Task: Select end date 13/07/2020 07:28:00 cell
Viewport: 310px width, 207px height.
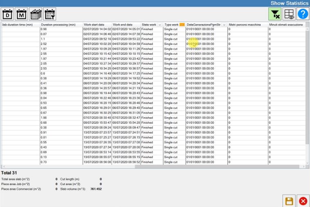Action: click(126, 147)
